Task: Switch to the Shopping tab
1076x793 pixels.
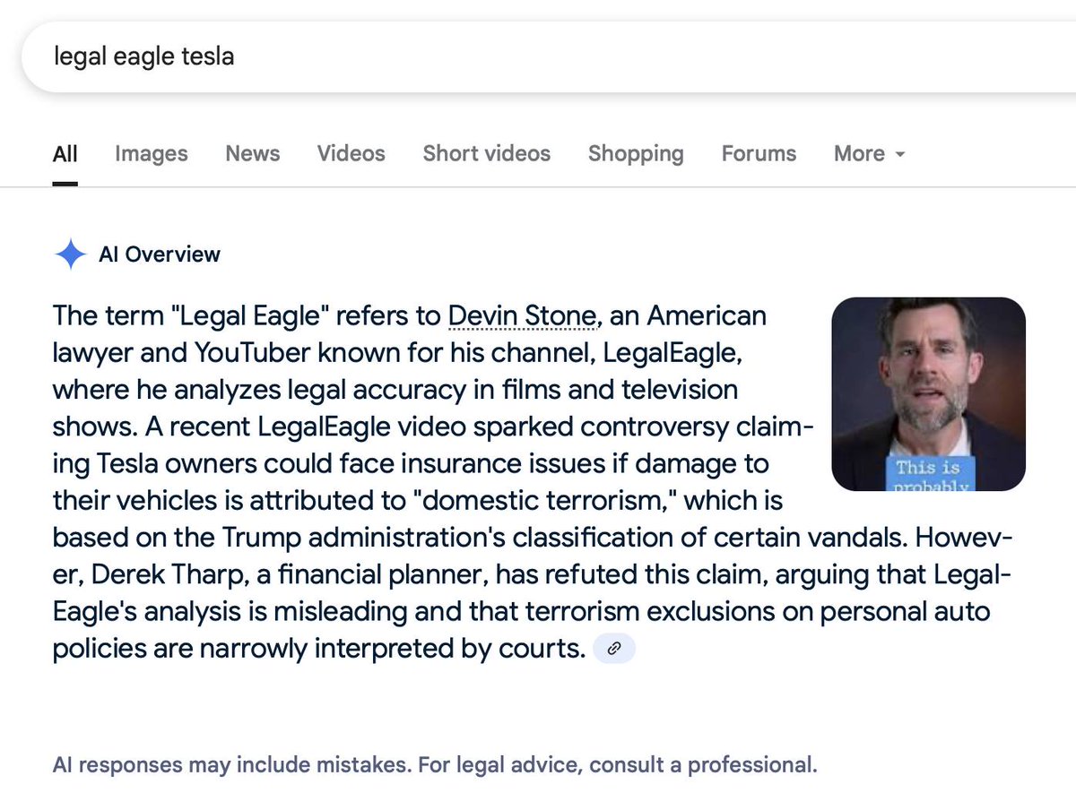Action: [x=636, y=154]
